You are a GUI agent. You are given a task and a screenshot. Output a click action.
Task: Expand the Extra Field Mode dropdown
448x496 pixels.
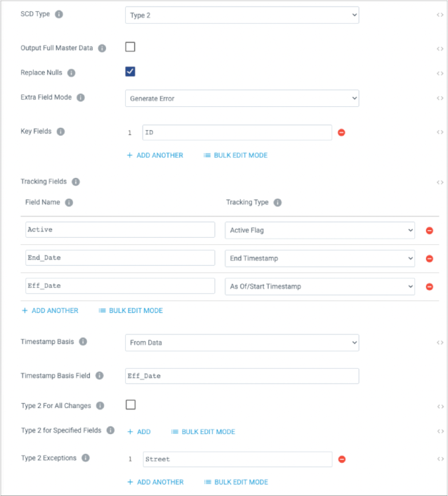click(242, 98)
